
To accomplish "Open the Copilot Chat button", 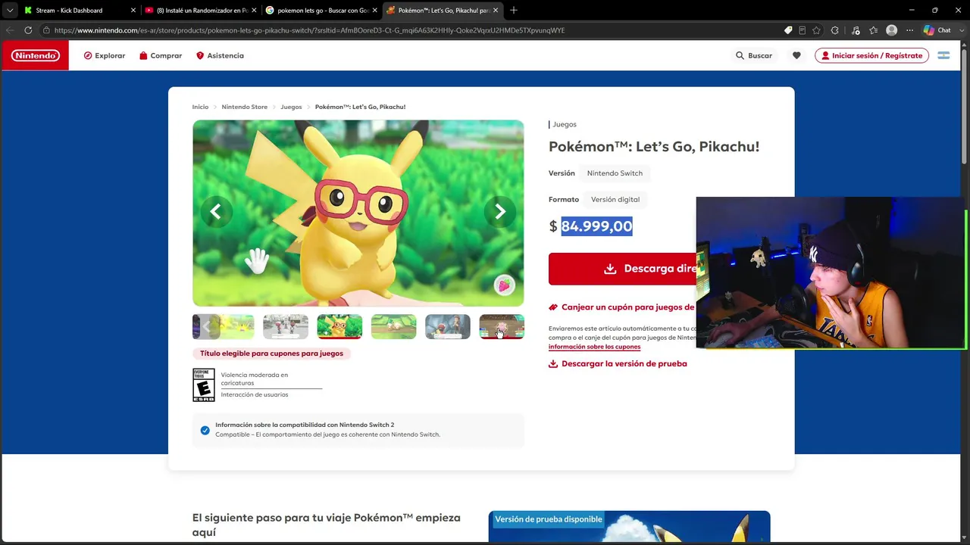I will tap(937, 30).
